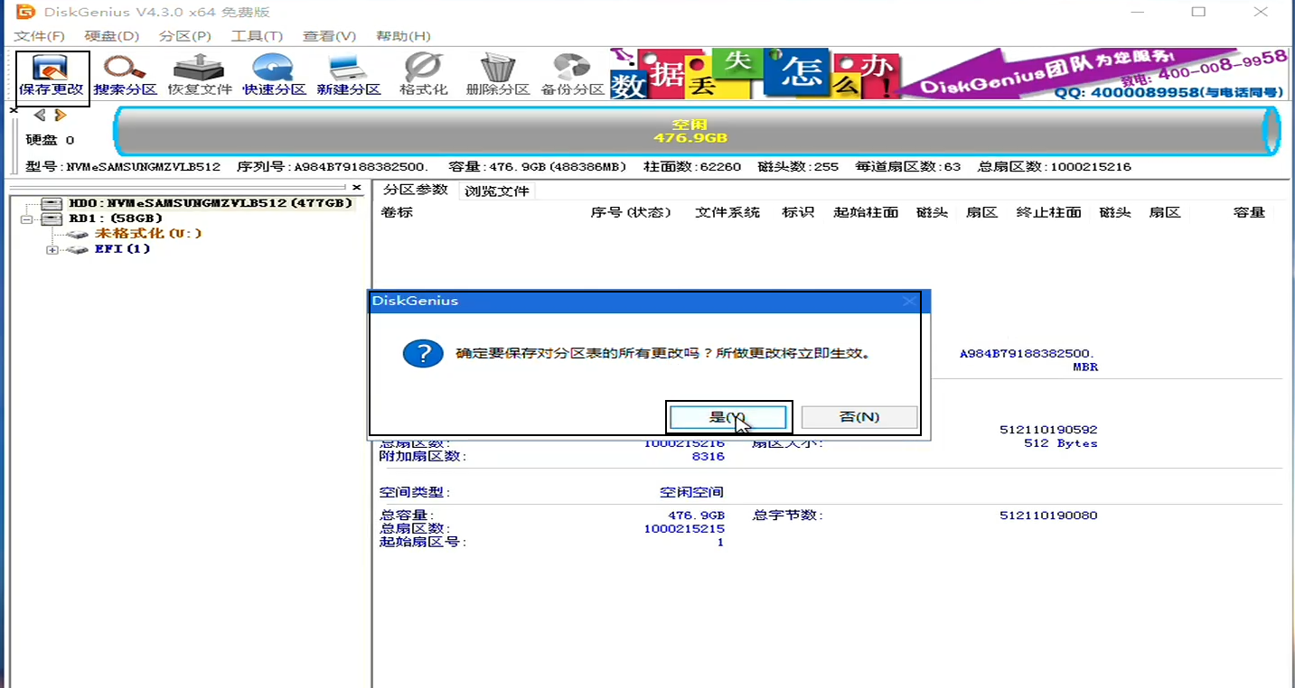Click the Delete Partition (删除分区) icon
1295x688 pixels.
tap(497, 77)
